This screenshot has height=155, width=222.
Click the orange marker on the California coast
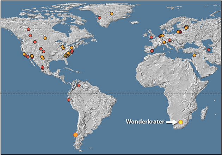(x=24, y=54)
